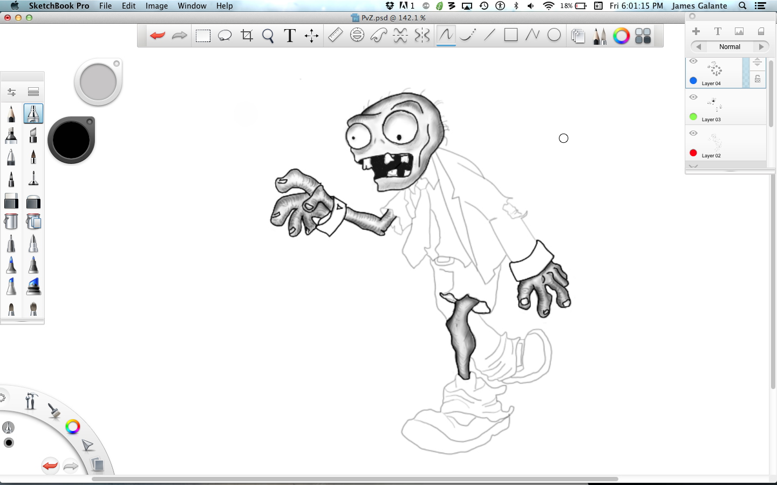Image resolution: width=777 pixels, height=485 pixels.
Task: Select the Lasso selection tool
Action: 224,36
